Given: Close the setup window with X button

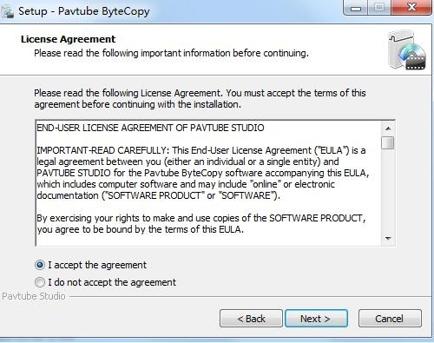Looking at the screenshot, I should [411, 7].
